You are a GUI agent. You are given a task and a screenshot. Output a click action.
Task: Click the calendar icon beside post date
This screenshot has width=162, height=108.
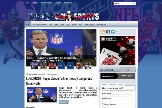(x=27, y=74)
